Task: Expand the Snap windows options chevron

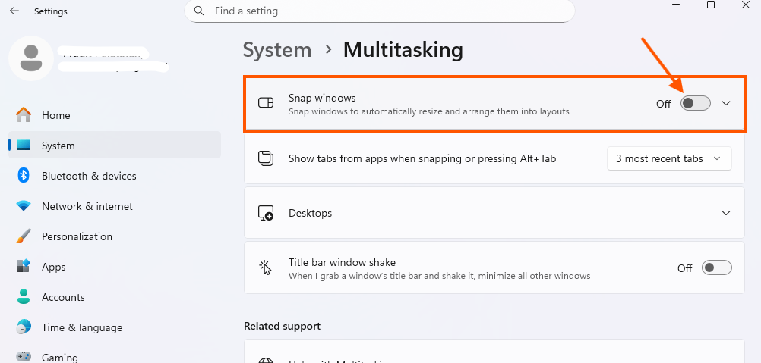Action: 726,104
